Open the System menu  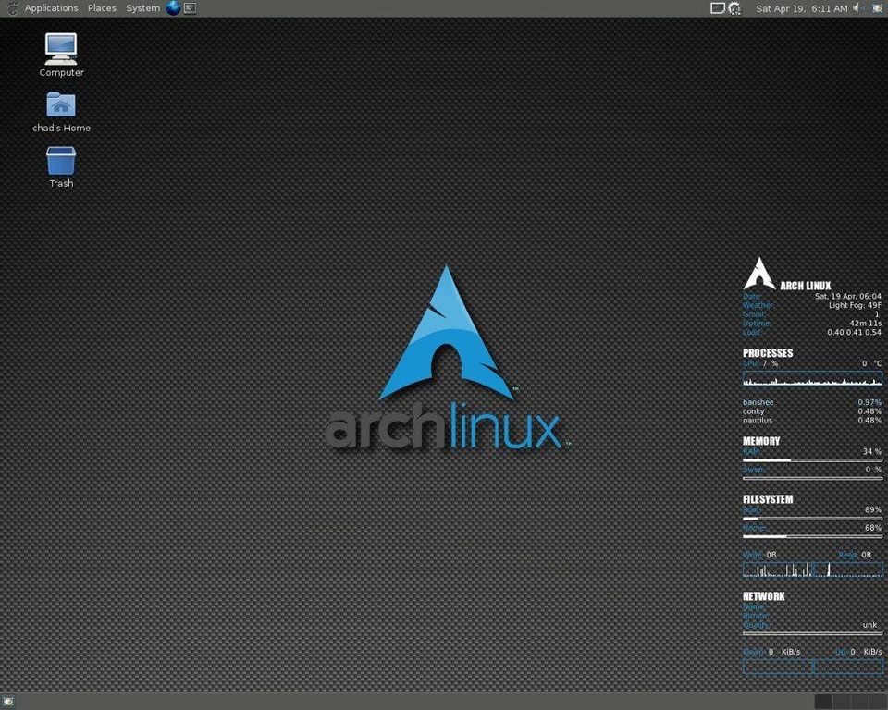[x=142, y=8]
